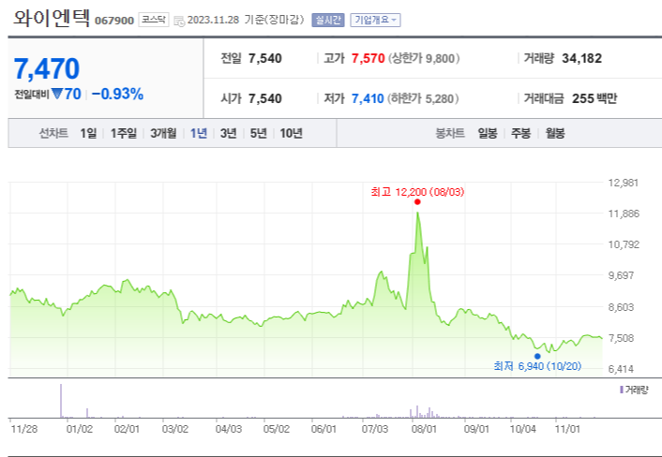Viewport: 662px width, 457px height.
Task: Click the 07/03 x-axis date label
Action: pyautogui.click(x=375, y=429)
